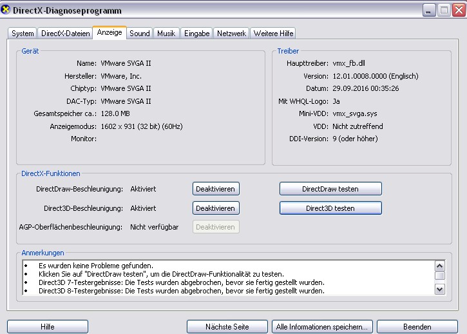Click the Direct3D 7-Testergebnisse note line

182,282
